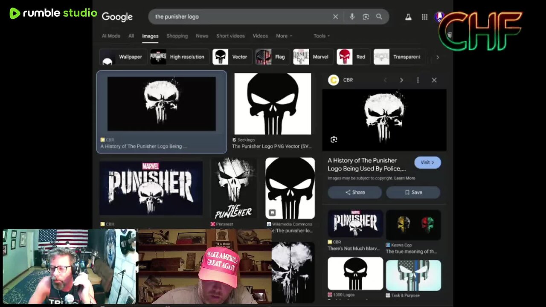Open Search Labs flask icon

pyautogui.click(x=408, y=17)
